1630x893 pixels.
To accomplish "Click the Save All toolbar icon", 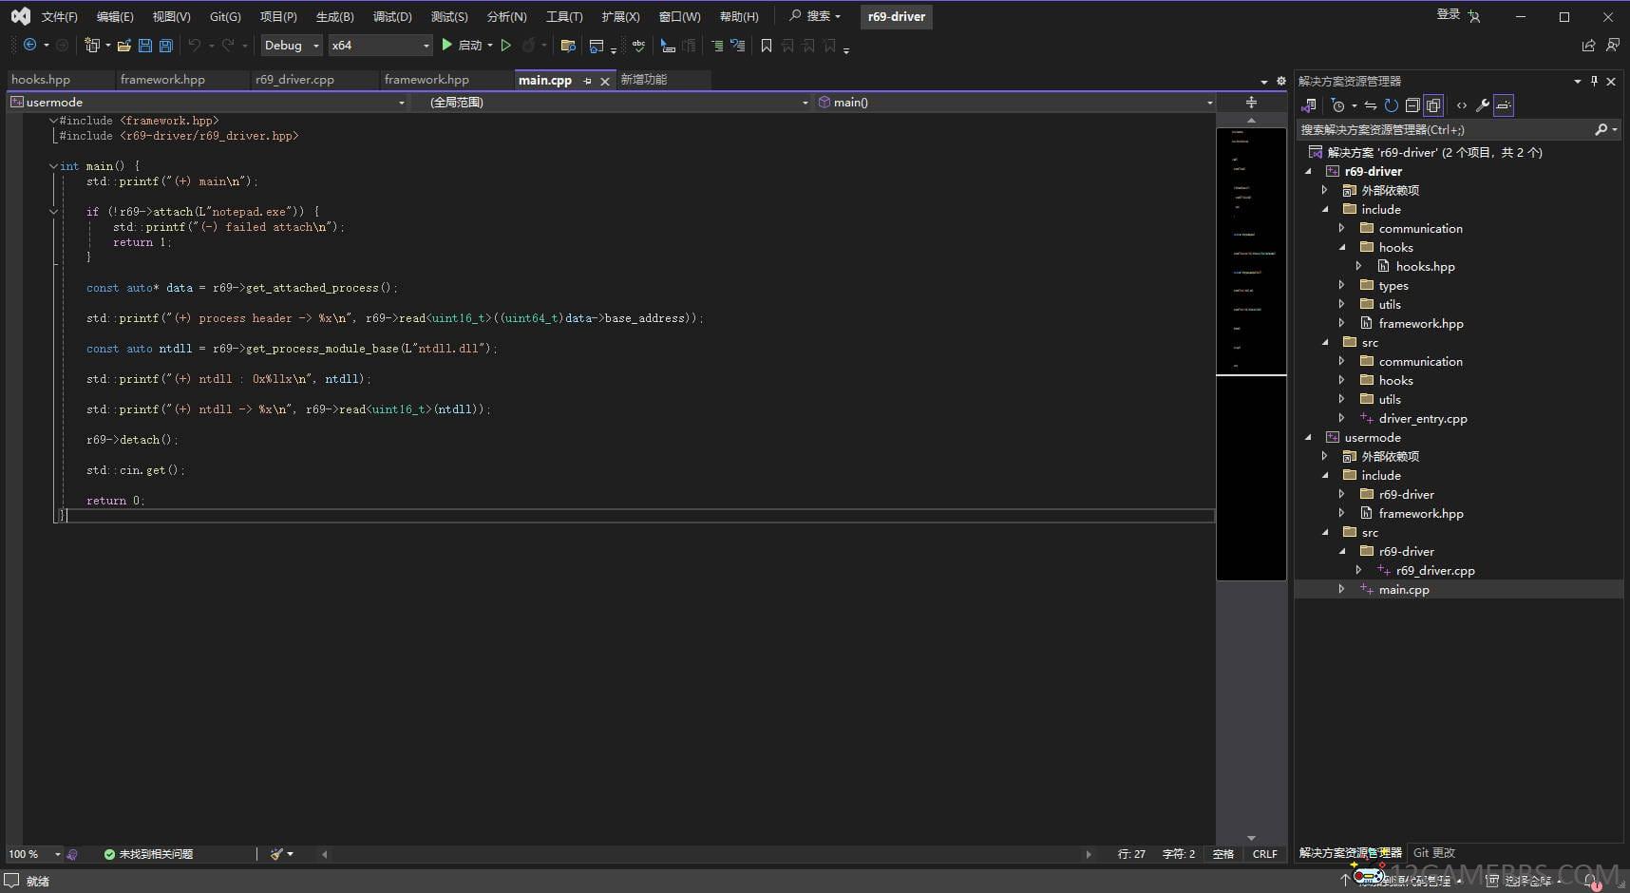I will (166, 46).
